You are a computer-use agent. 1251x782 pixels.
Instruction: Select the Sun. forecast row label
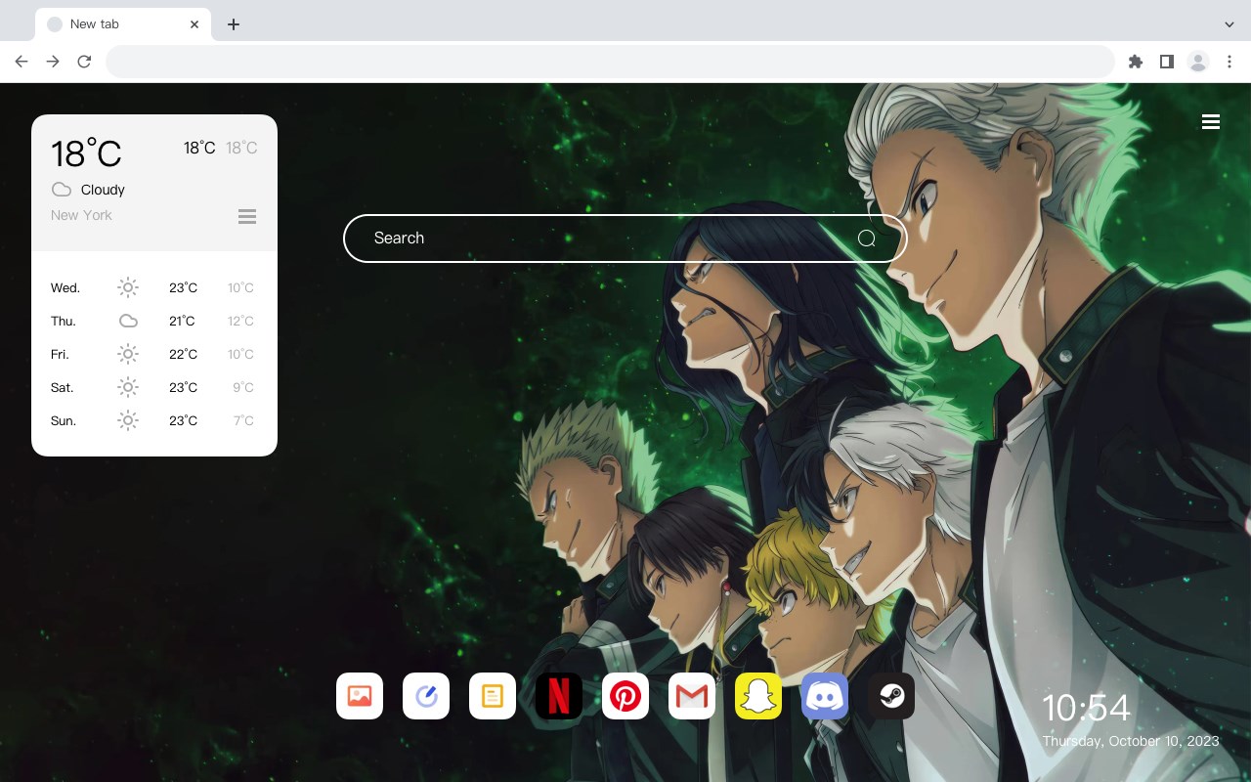[x=64, y=420]
